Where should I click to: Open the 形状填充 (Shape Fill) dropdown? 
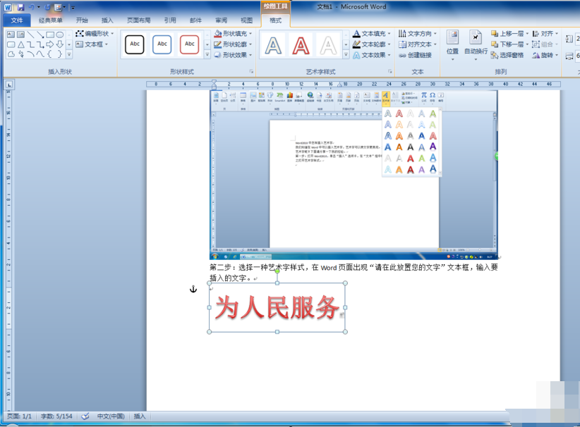(x=233, y=34)
